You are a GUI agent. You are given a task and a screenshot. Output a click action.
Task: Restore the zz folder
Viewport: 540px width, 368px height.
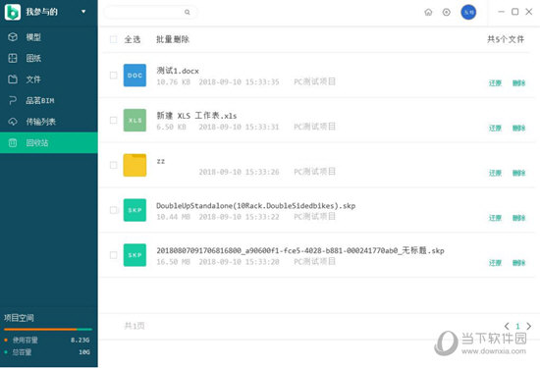[495, 173]
